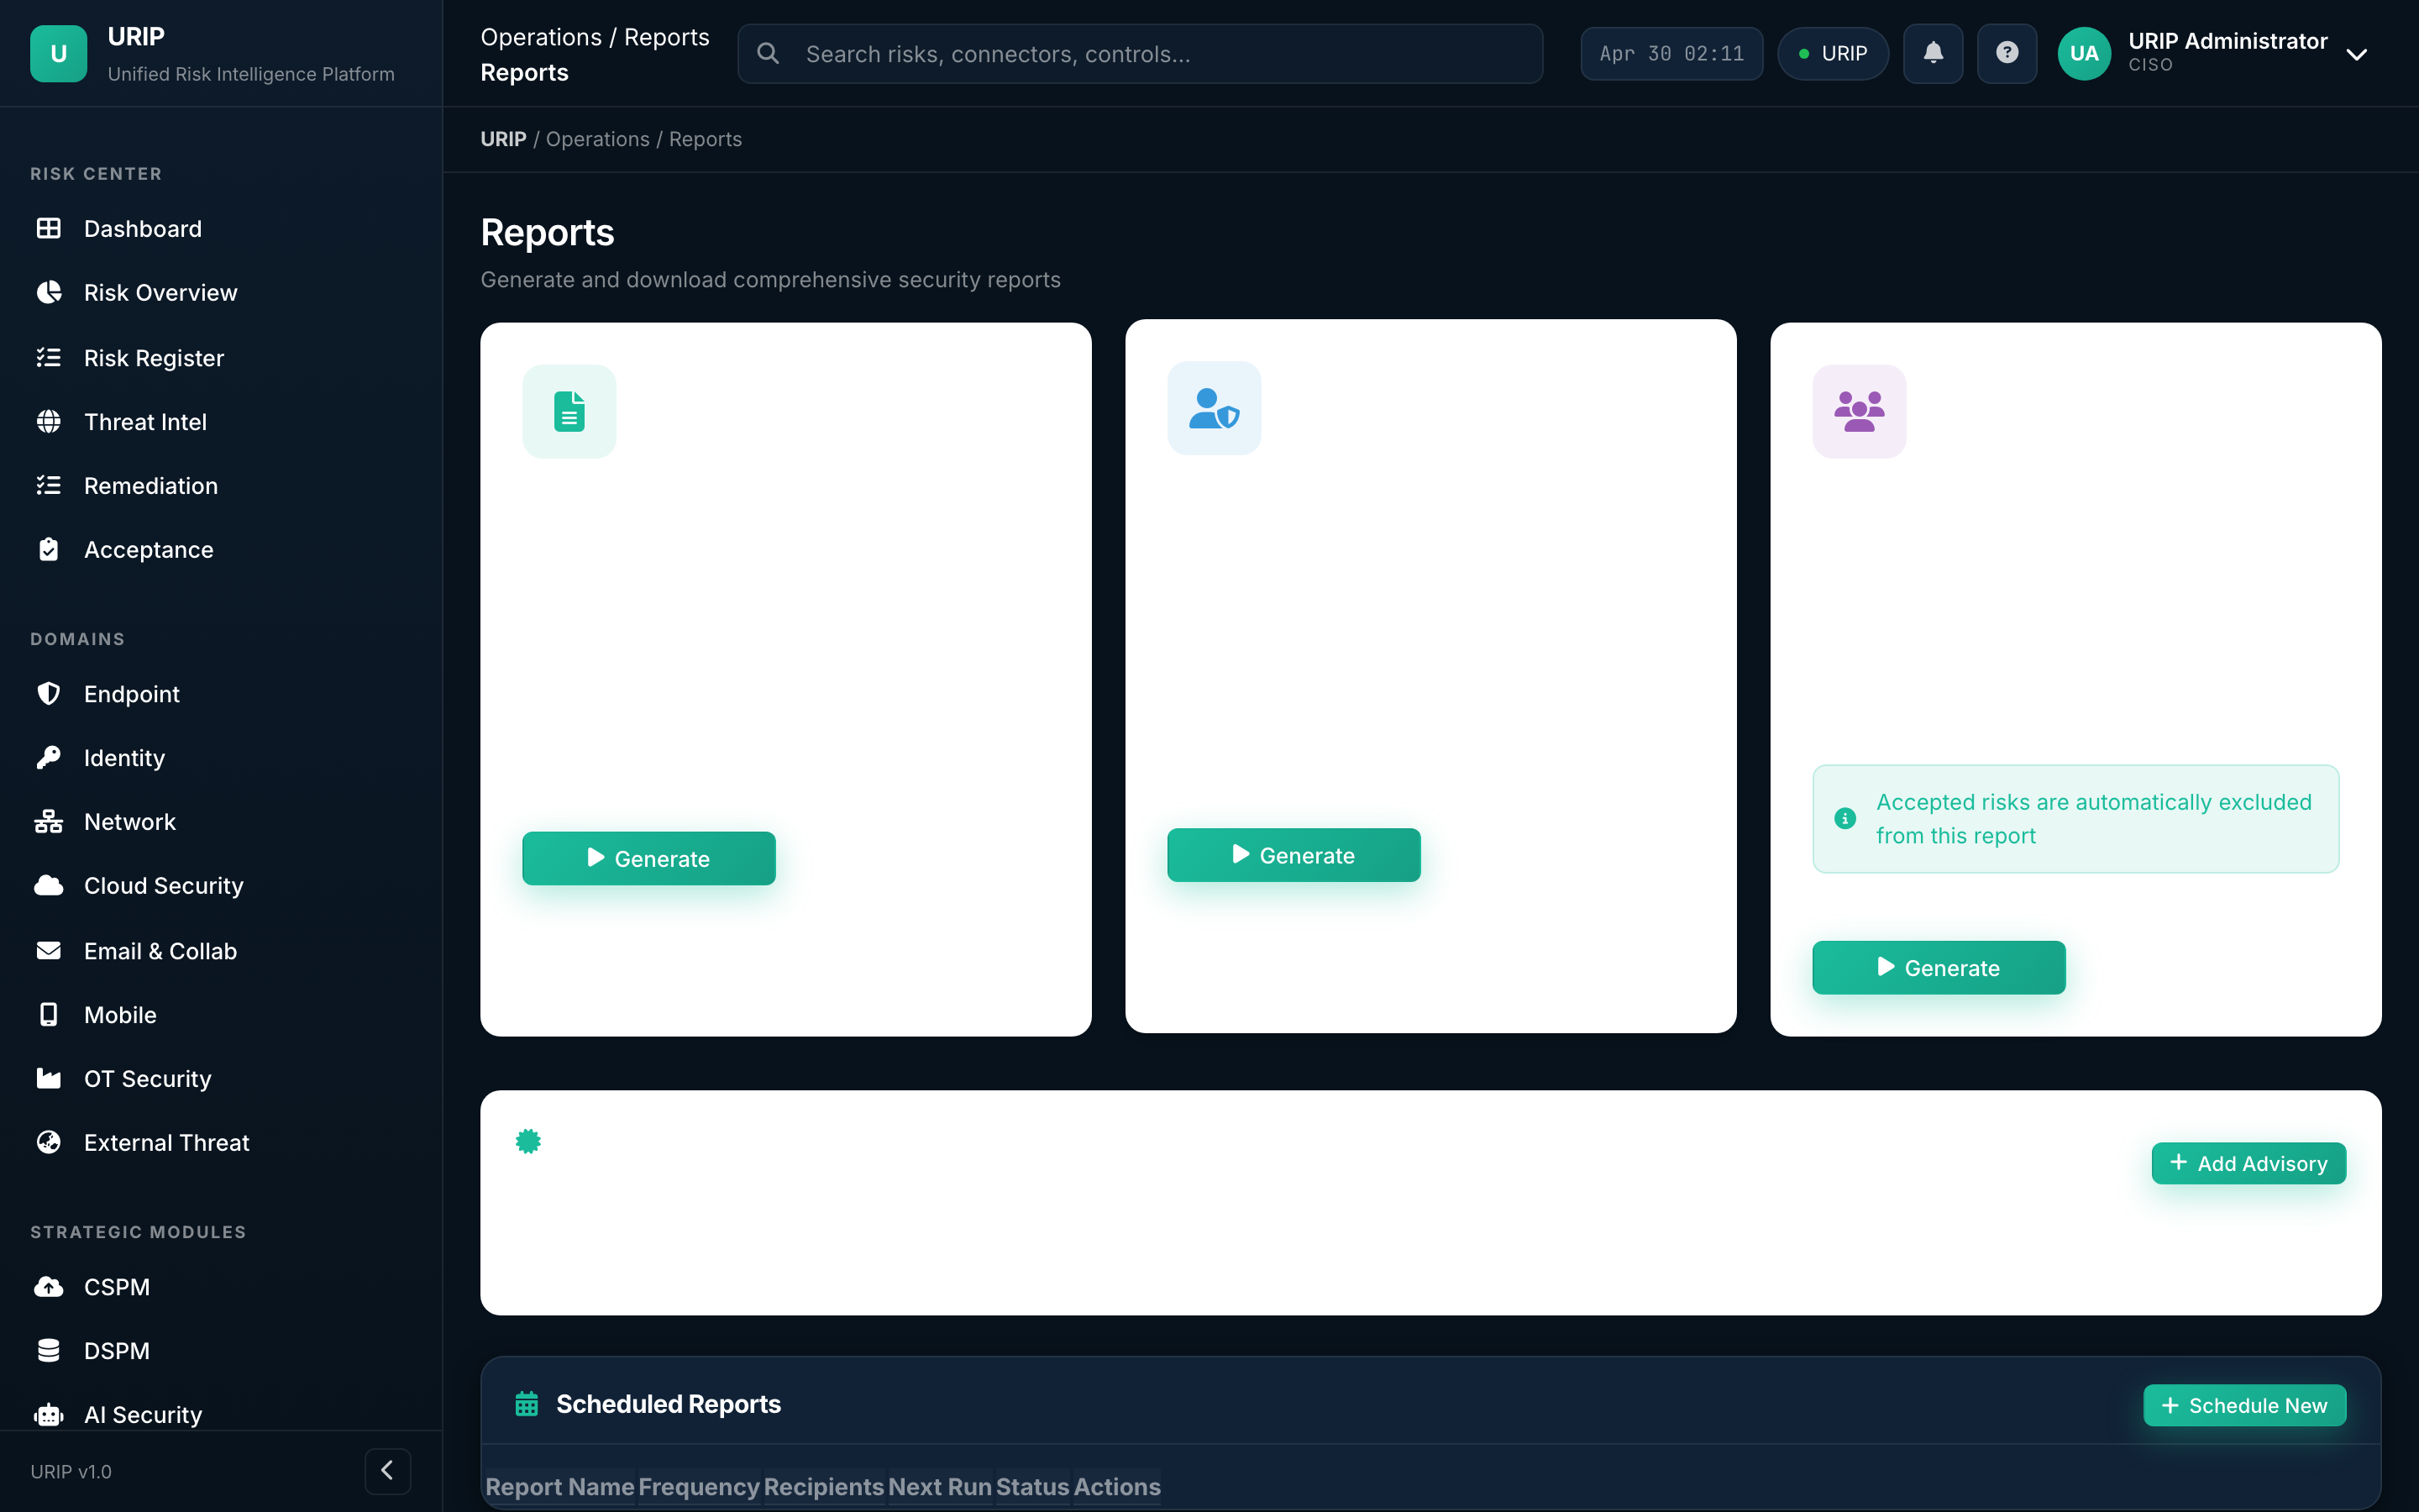Click Schedule New button
Screen dimensions: 2419x1512
point(2244,1405)
